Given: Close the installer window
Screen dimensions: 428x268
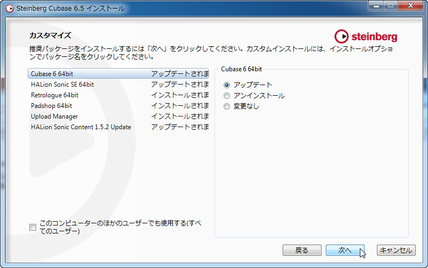Looking at the screenshot, I should tap(410, 5).
